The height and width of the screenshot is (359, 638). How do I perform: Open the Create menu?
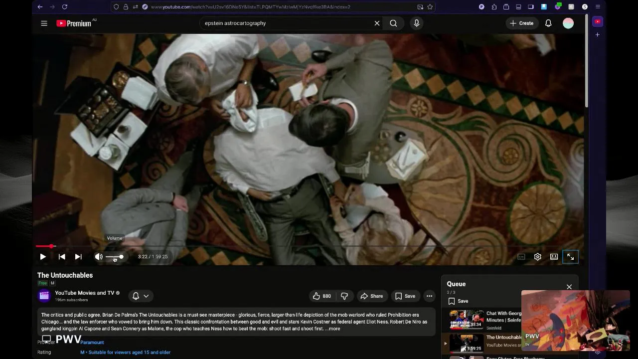point(521,23)
